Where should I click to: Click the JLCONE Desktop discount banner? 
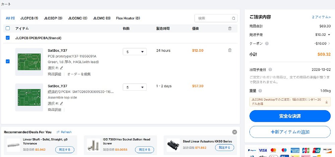click(x=290, y=102)
